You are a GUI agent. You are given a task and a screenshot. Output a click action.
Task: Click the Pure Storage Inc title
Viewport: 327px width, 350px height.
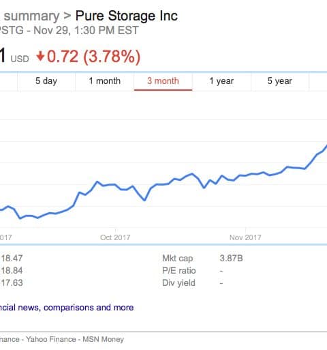pyautogui.click(x=127, y=16)
